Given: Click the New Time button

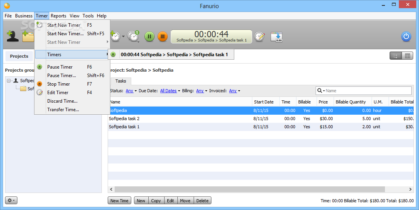Looking at the screenshot, I should (119, 201).
